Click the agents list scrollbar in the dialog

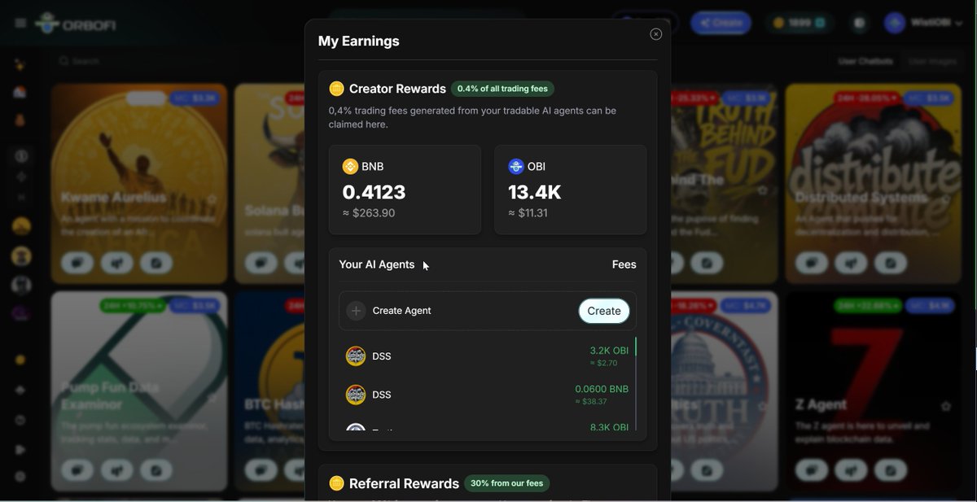(636, 384)
